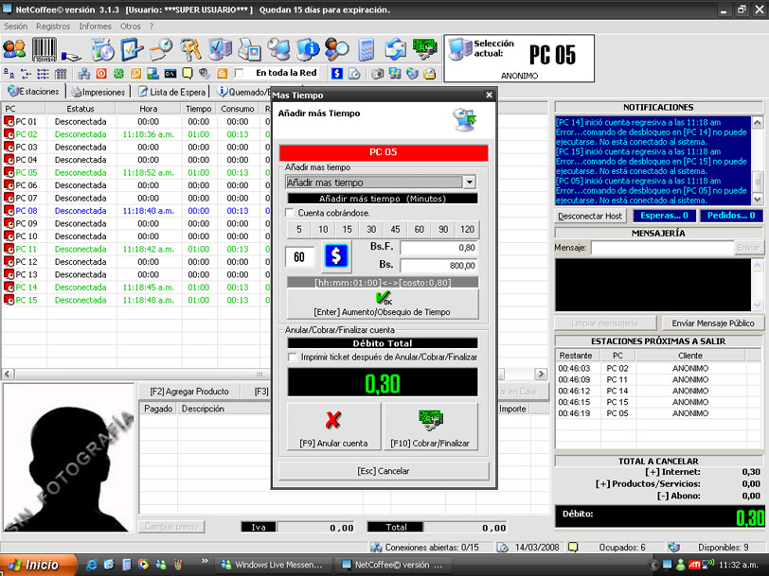Open the Añadir mas tiempo combo box
This screenshot has height=576, width=769.
381,183
